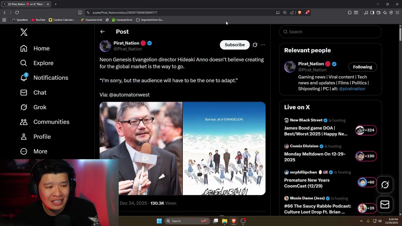Click the Windows taskbar Search box
The height and width of the screenshot is (226, 402).
[187, 221]
